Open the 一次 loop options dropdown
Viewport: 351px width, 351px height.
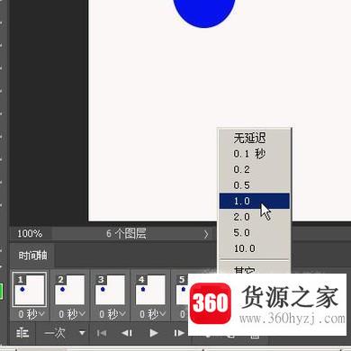pyautogui.click(x=64, y=333)
